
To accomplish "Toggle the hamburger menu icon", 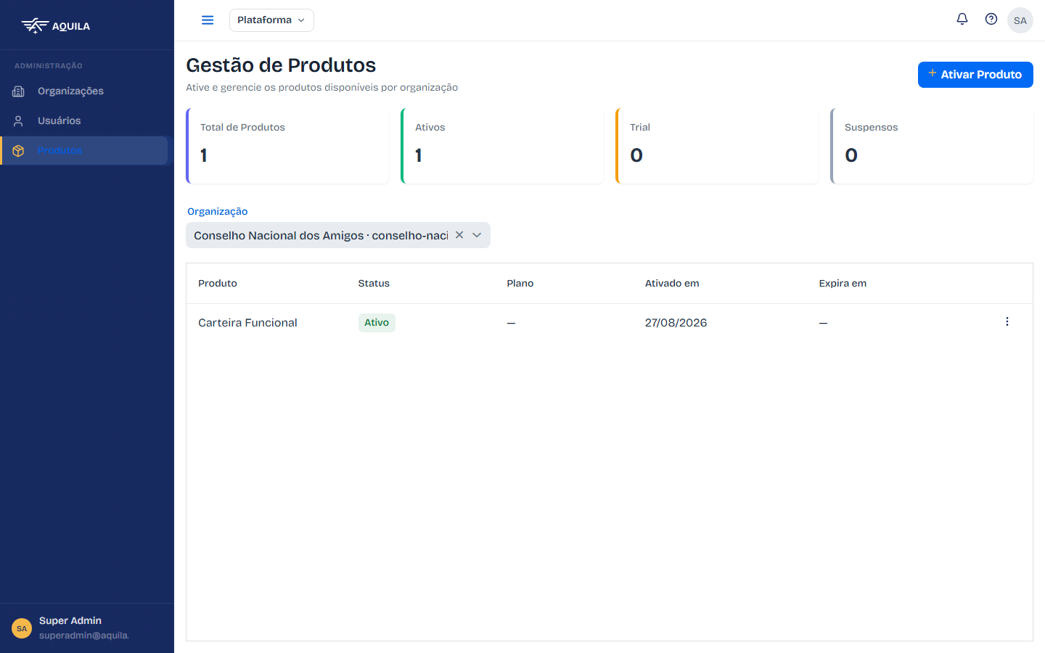I will coord(208,20).
